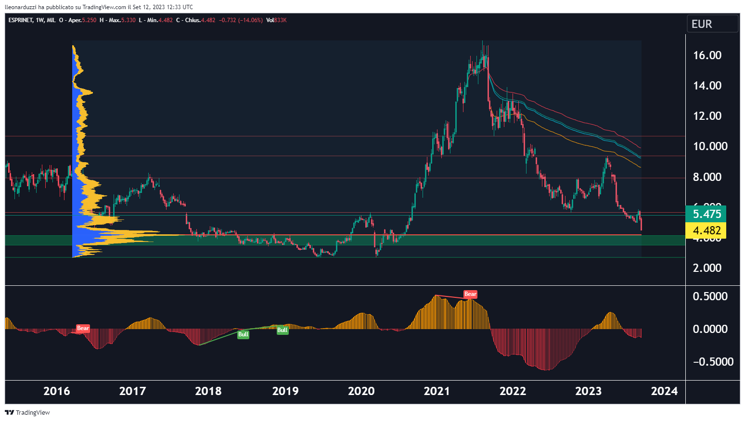This screenshot has height=421, width=745.
Task: Click the 2021 label on time axis
Action: point(437,391)
